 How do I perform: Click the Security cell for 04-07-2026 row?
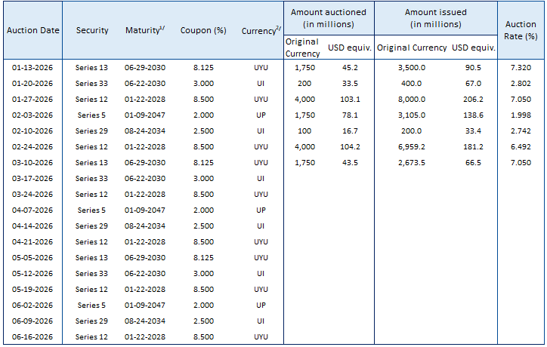[91, 210]
